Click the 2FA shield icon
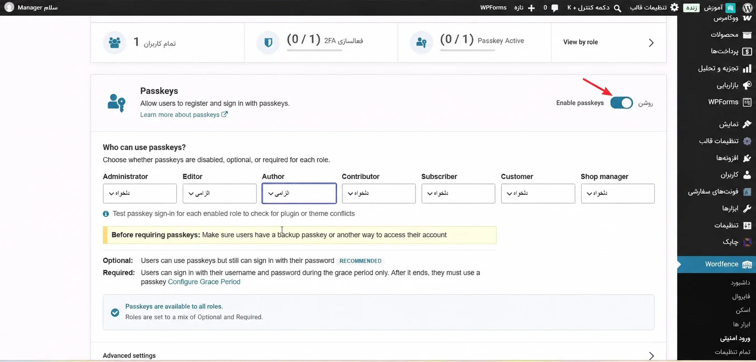This screenshot has height=362, width=756. (268, 42)
